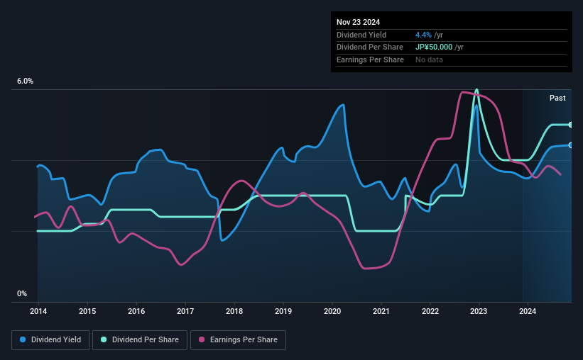Click the 'Dividend Per Share' tooltip row label
The image size is (583, 360).
pos(370,47)
